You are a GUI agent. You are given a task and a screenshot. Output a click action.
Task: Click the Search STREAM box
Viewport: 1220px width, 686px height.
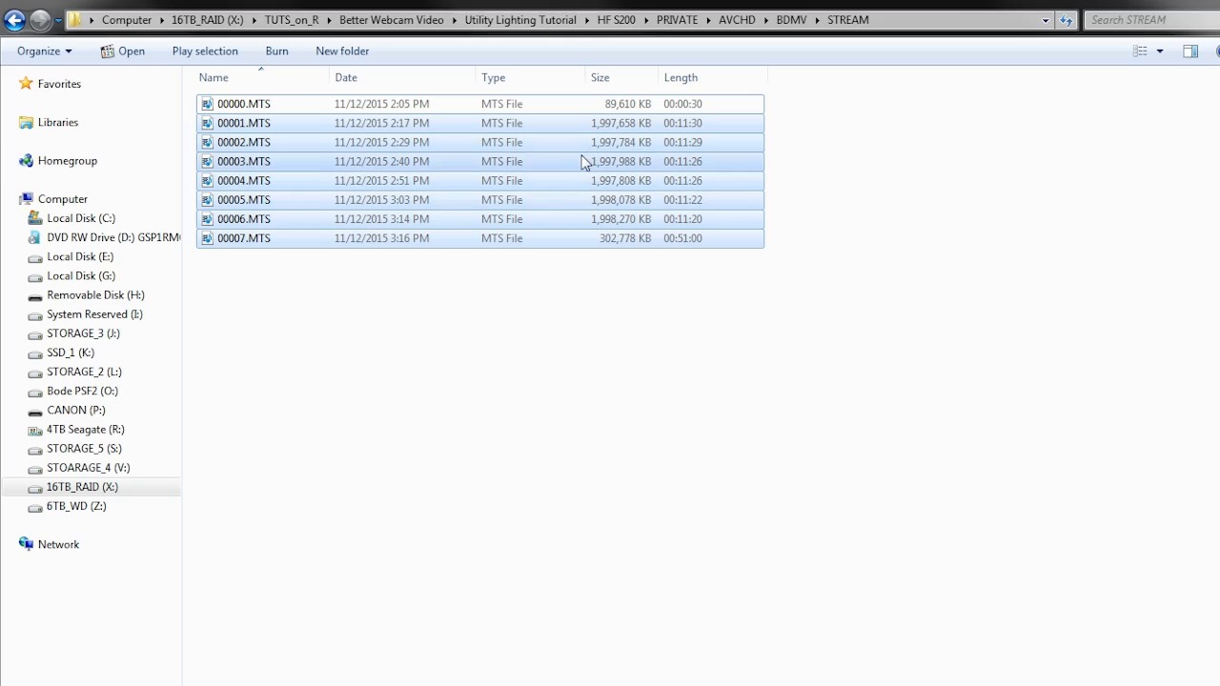[x=1151, y=20]
